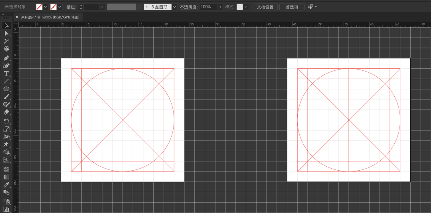The height and width of the screenshot is (213, 431).
Task: Select the Magic Wand tool
Action: [x=6, y=41]
